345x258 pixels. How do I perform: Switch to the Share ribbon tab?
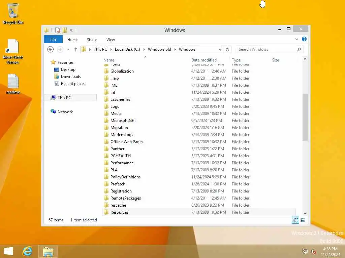pos(92,40)
